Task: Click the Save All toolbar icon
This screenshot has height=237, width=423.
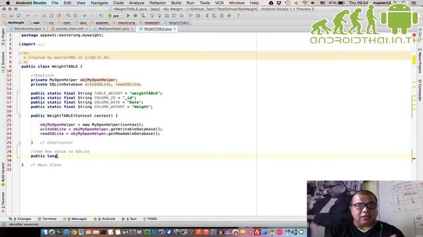Action: click(x=11, y=16)
